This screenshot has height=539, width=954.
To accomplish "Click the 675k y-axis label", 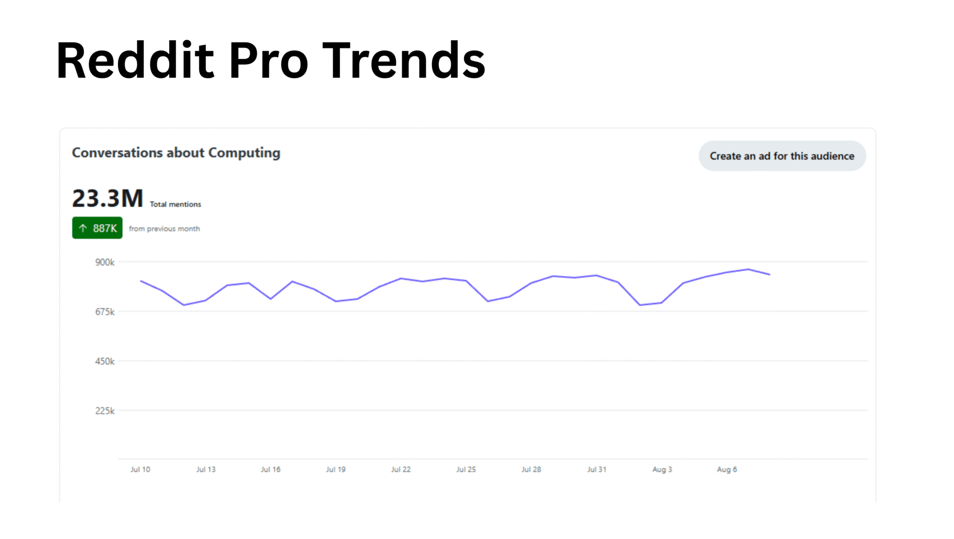I will [105, 312].
